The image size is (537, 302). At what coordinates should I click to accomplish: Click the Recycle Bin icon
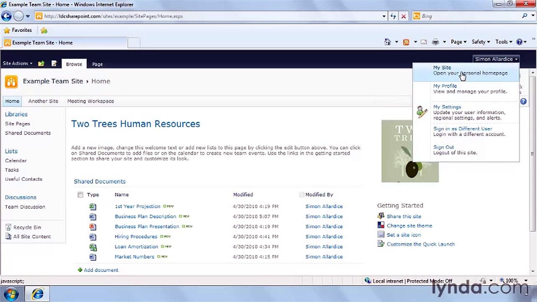pos(8,227)
